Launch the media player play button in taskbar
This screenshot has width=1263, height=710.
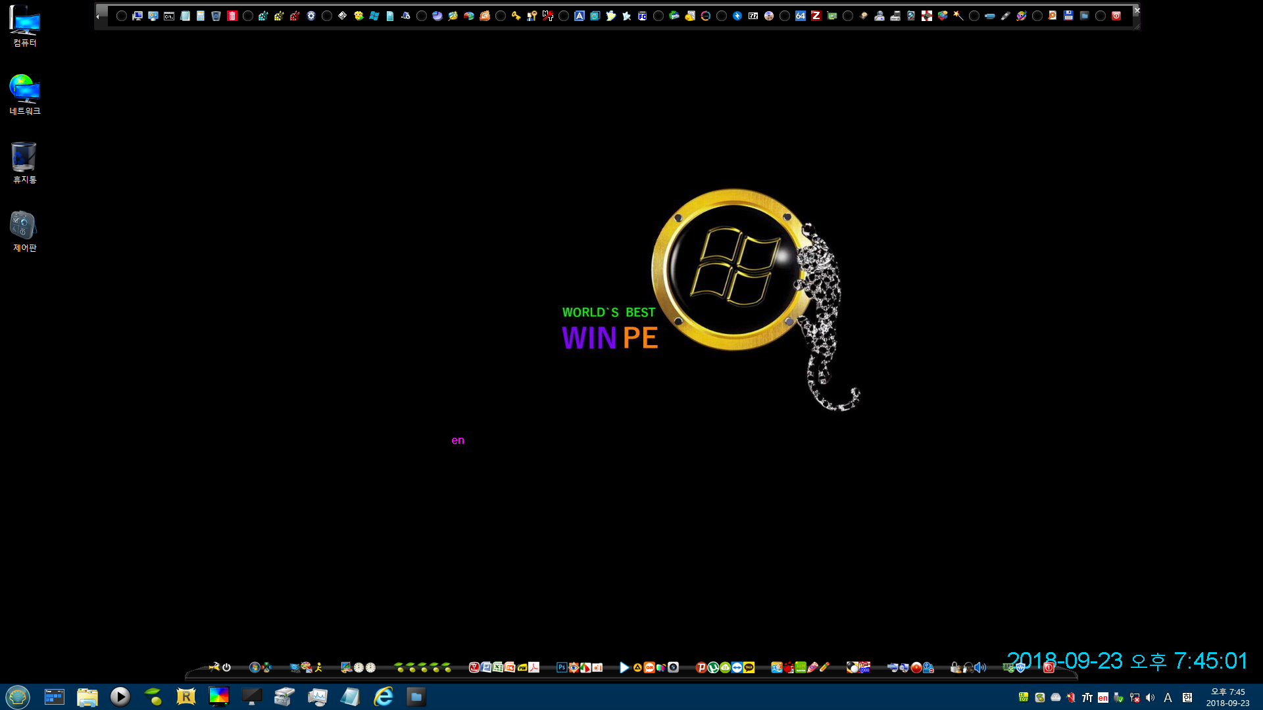click(120, 696)
